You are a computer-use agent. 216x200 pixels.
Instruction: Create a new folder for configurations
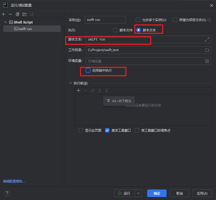coord(24,14)
